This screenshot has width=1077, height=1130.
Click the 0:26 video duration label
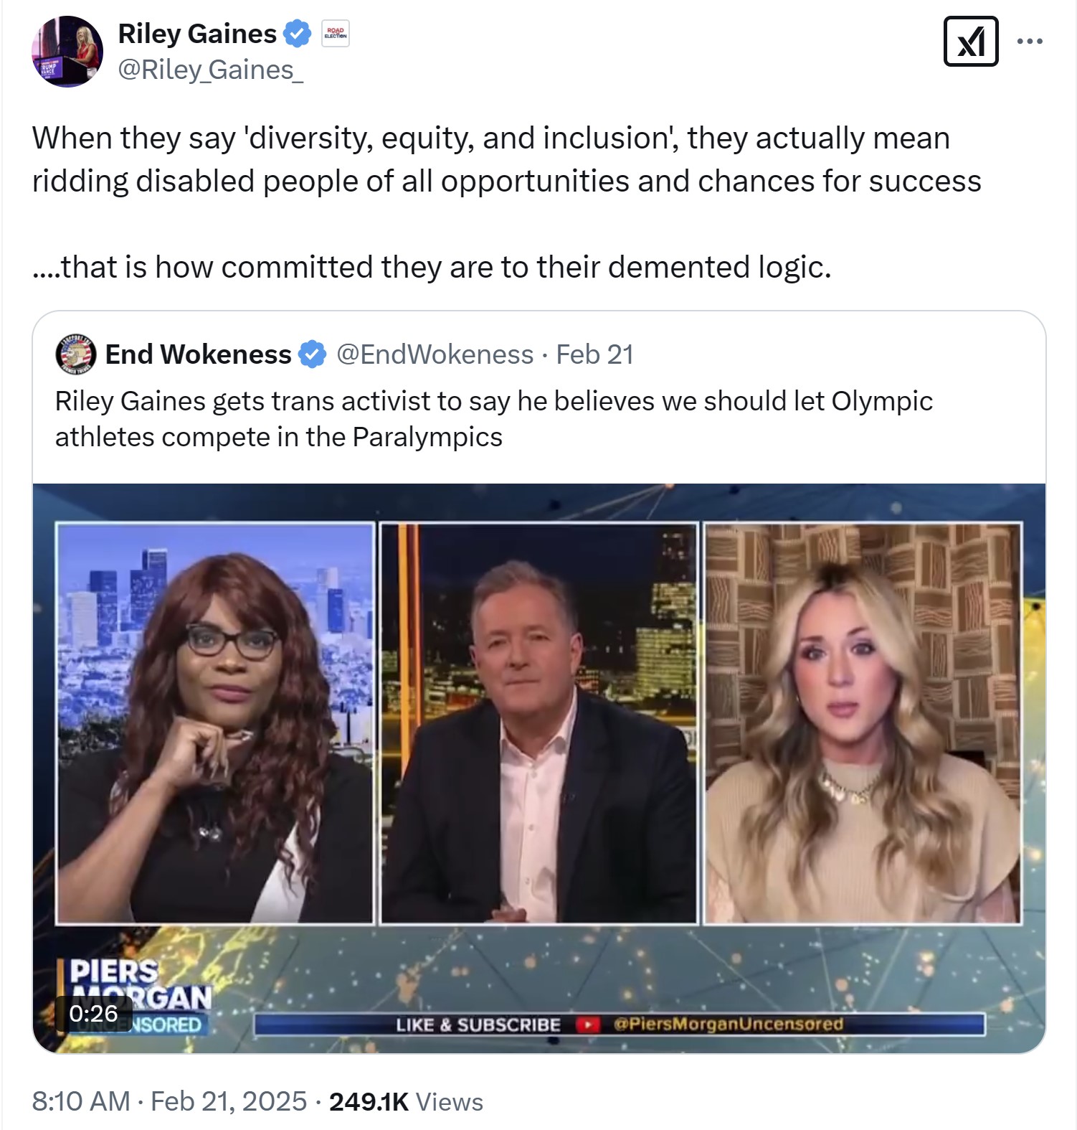pyautogui.click(x=94, y=1013)
